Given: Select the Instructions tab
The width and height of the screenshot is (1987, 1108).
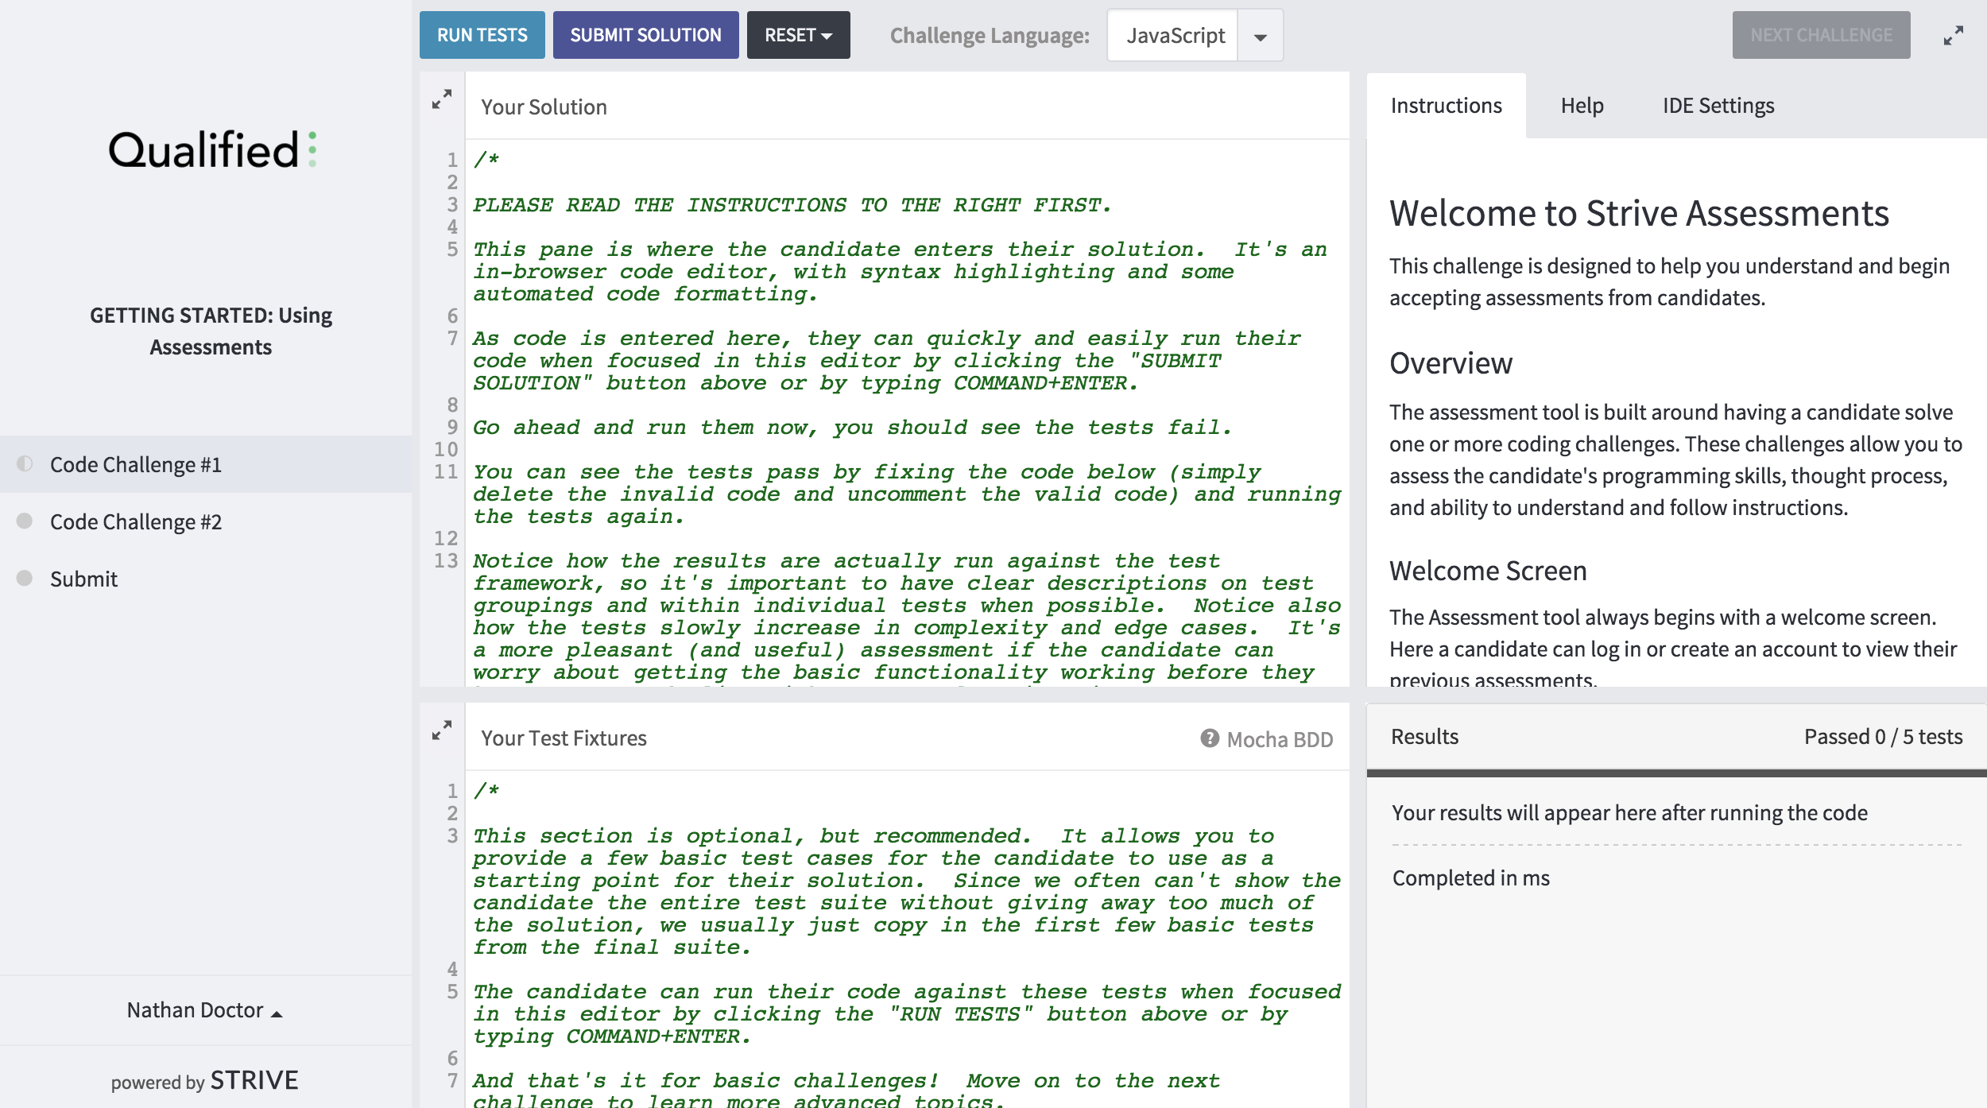Looking at the screenshot, I should click(x=1446, y=106).
